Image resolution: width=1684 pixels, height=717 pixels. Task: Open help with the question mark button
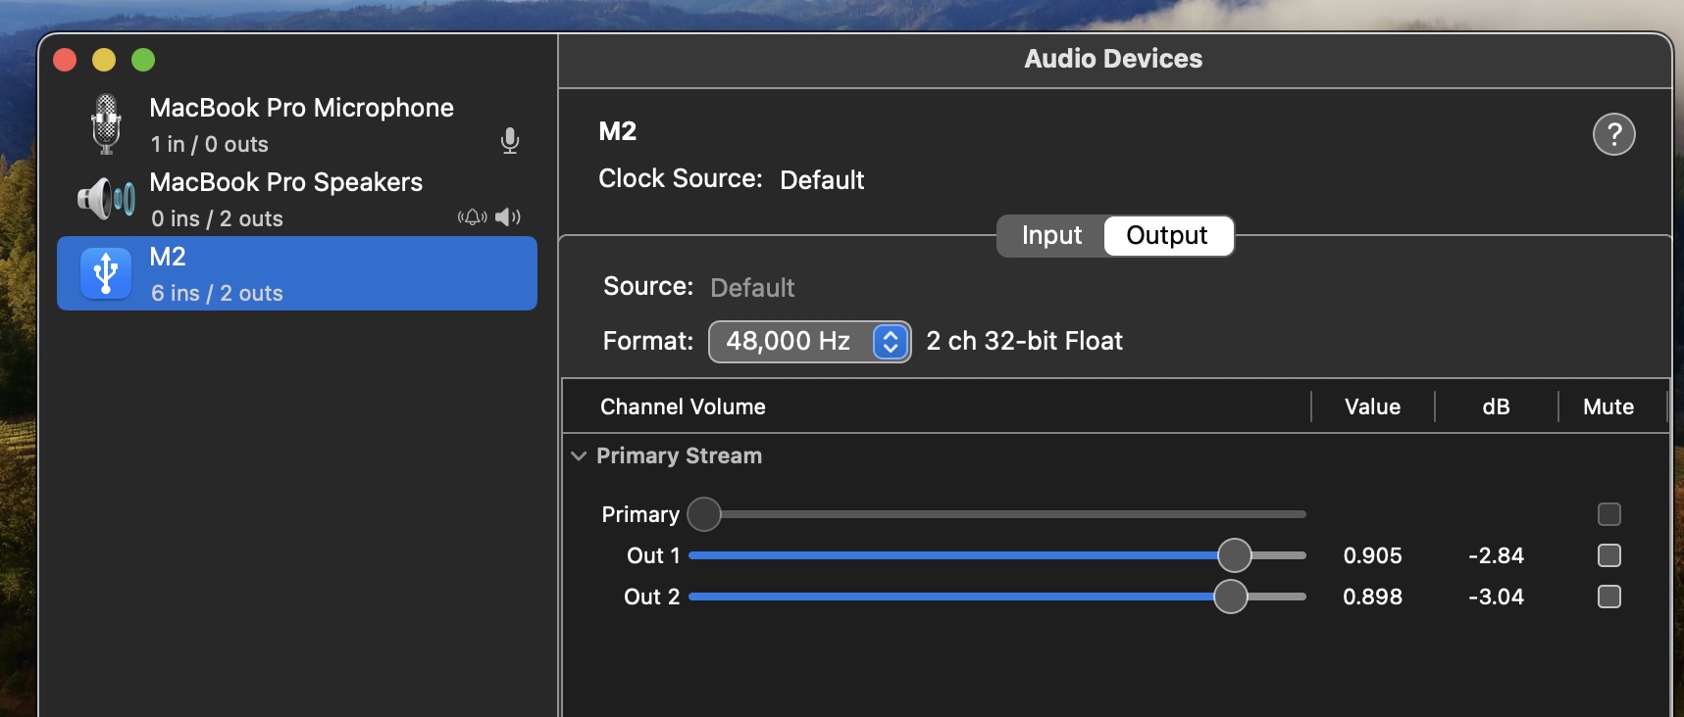[1614, 134]
